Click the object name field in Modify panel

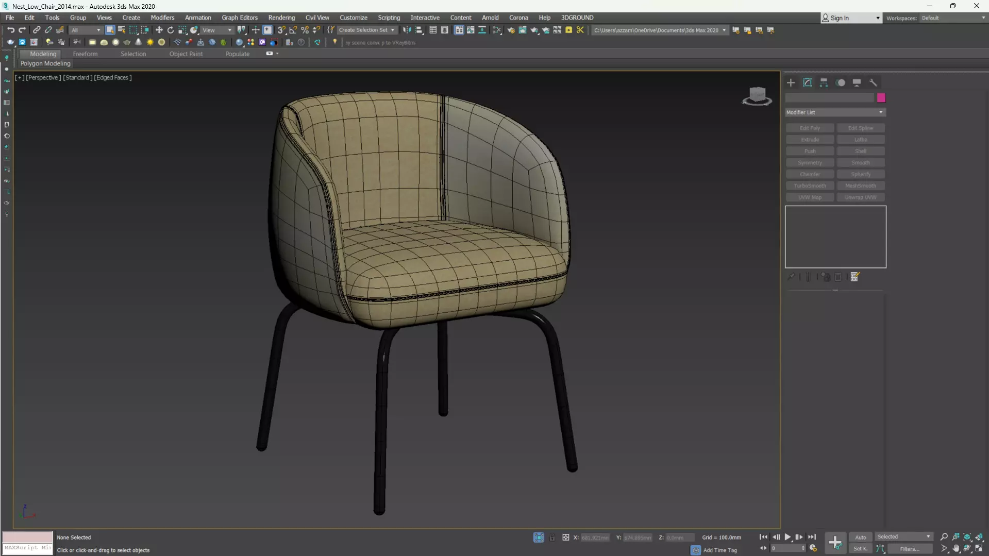829,98
